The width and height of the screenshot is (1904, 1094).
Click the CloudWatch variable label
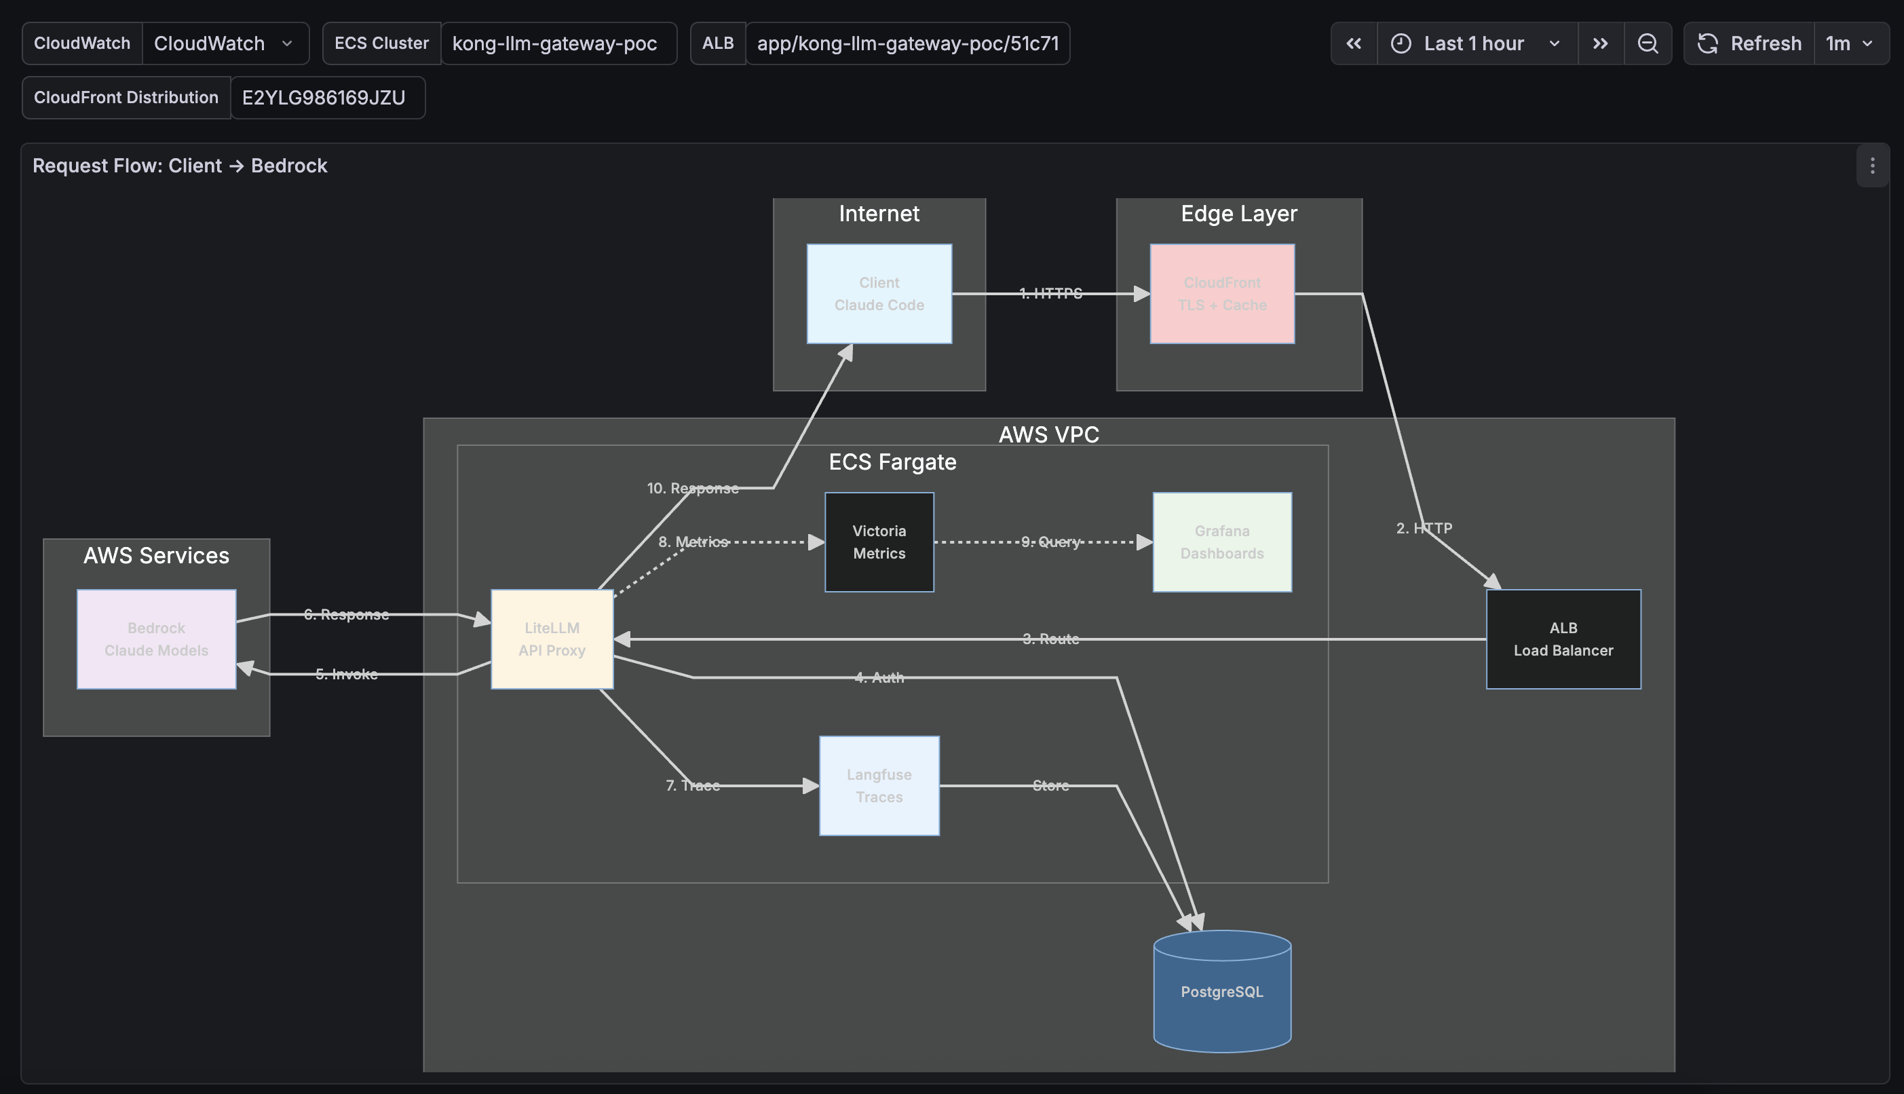pos(83,43)
